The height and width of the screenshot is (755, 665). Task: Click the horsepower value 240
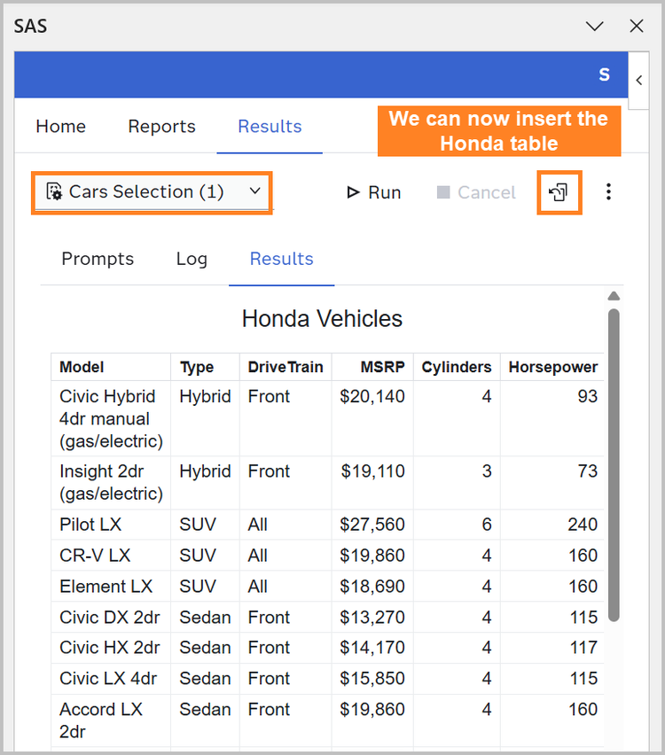click(x=583, y=525)
